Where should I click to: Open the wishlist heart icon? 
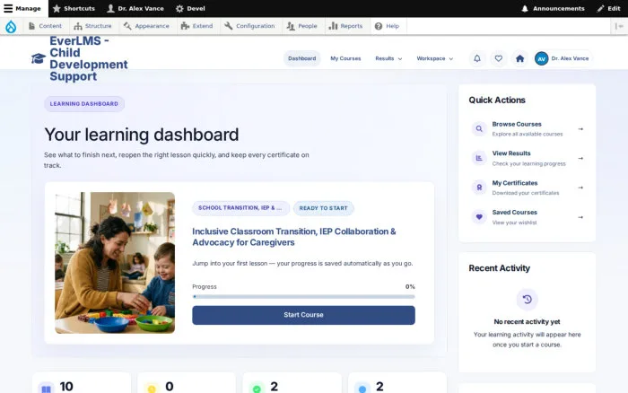click(498, 58)
